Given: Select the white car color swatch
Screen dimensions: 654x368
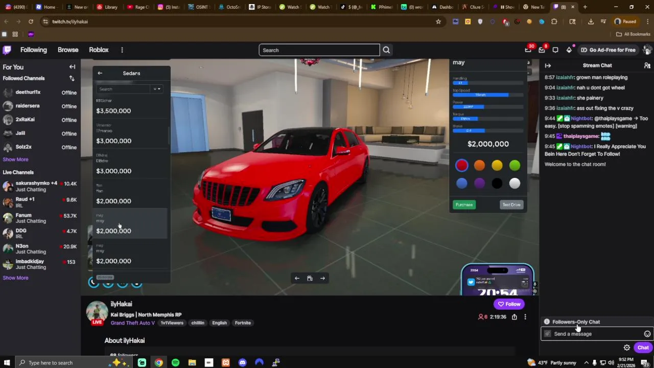Looking at the screenshot, I should tap(515, 183).
